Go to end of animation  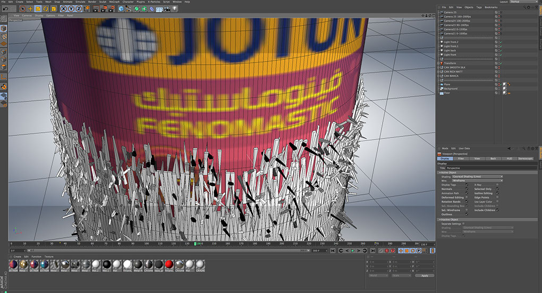point(372,251)
